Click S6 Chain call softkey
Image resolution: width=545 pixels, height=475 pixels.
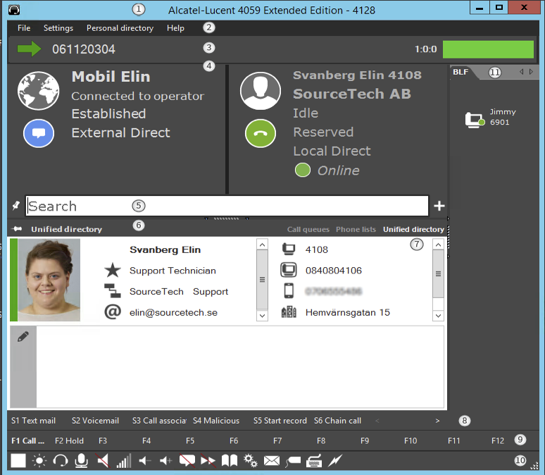(337, 421)
